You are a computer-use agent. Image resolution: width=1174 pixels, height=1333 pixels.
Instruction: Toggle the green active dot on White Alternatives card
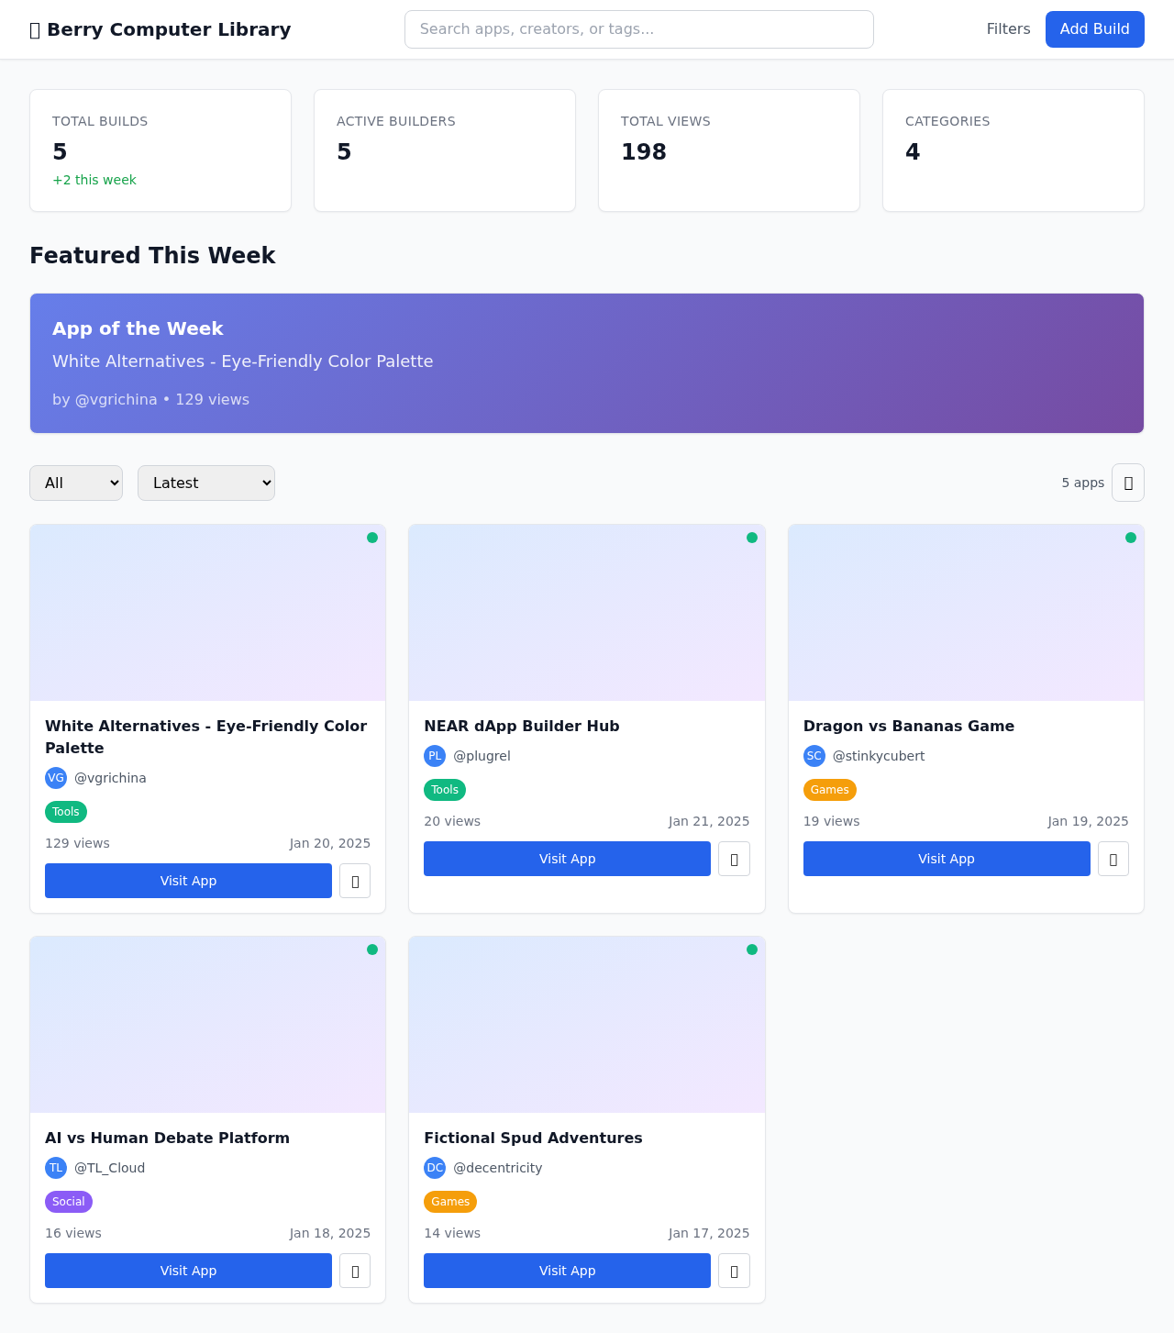[x=373, y=539]
